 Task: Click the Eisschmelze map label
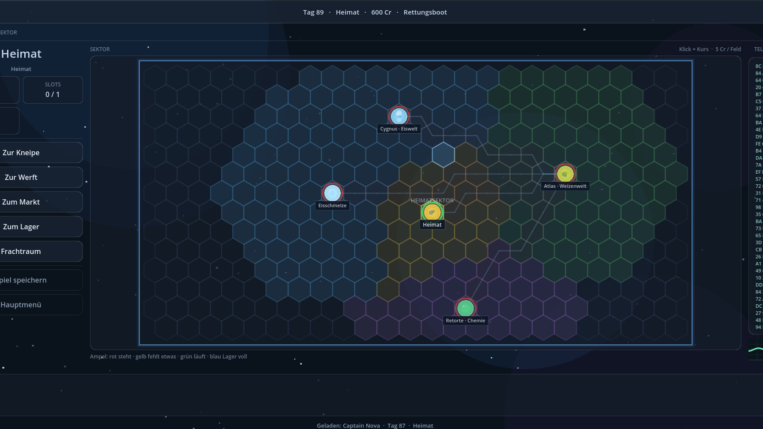pyautogui.click(x=332, y=205)
